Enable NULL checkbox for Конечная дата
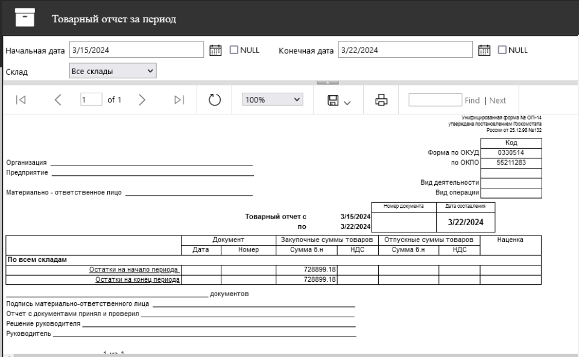This screenshot has width=579, height=357. (502, 50)
